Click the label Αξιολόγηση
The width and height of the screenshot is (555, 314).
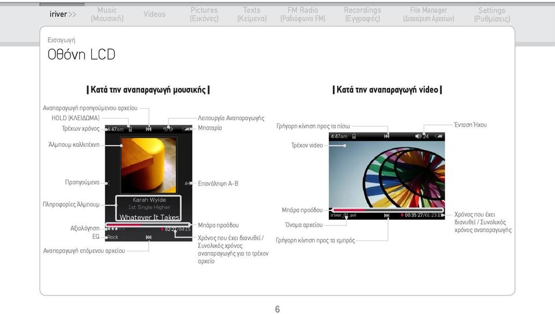(x=85, y=228)
